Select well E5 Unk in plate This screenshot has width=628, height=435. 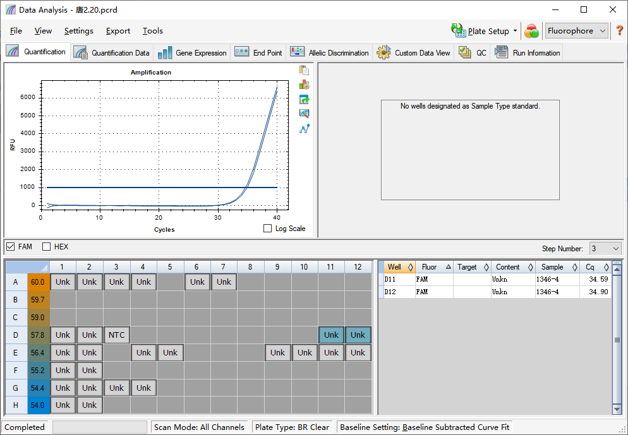click(x=170, y=352)
